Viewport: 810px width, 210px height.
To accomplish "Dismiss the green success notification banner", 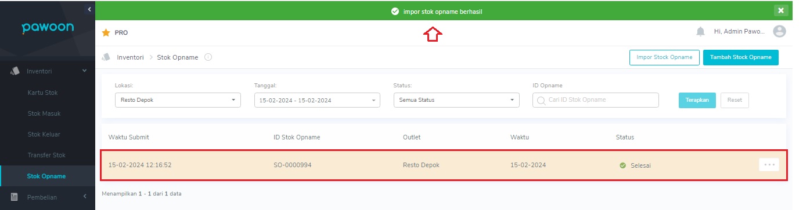I will click(781, 10).
